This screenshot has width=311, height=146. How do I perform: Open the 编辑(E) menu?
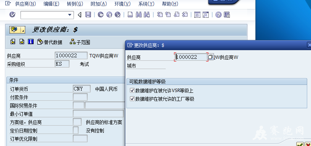coord(51,4)
